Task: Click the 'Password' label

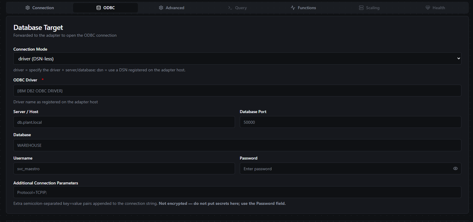Action: (x=249, y=158)
